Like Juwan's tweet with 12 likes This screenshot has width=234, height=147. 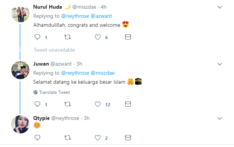(x=98, y=104)
